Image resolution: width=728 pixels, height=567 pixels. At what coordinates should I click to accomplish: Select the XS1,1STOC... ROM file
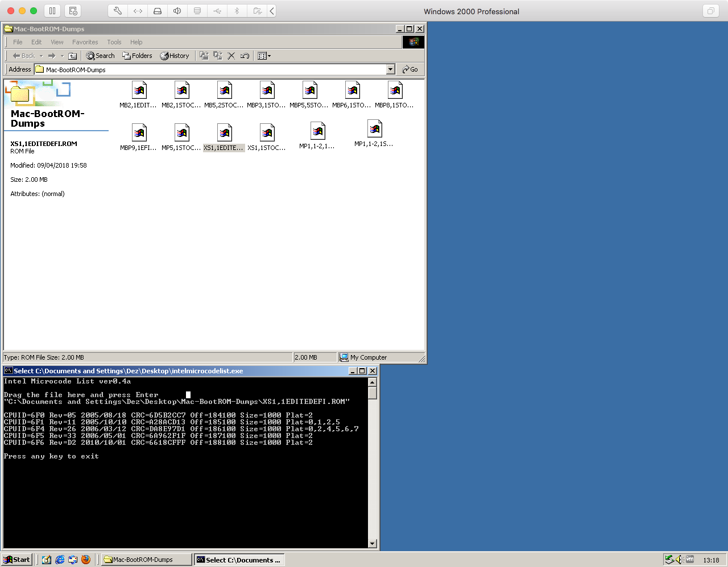tap(267, 137)
